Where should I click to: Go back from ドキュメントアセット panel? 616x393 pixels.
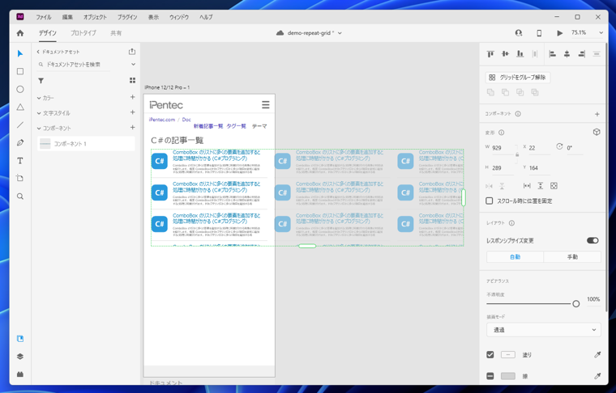click(x=38, y=52)
